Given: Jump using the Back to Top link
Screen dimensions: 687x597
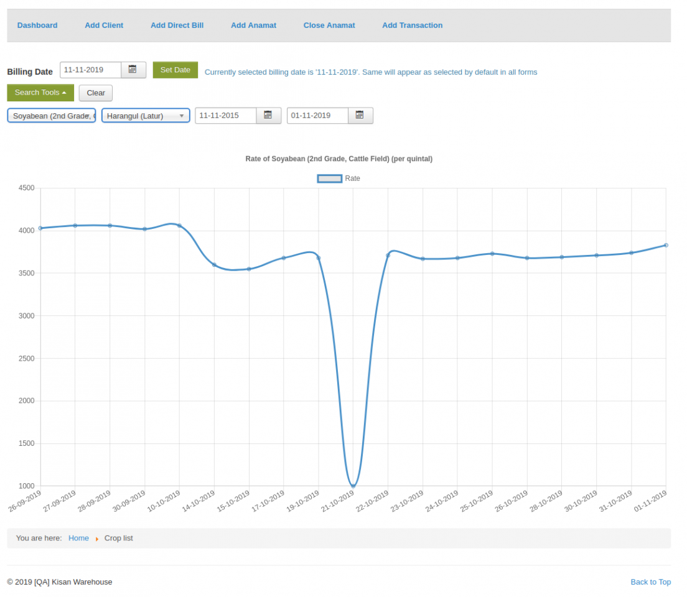Looking at the screenshot, I should pos(650,582).
